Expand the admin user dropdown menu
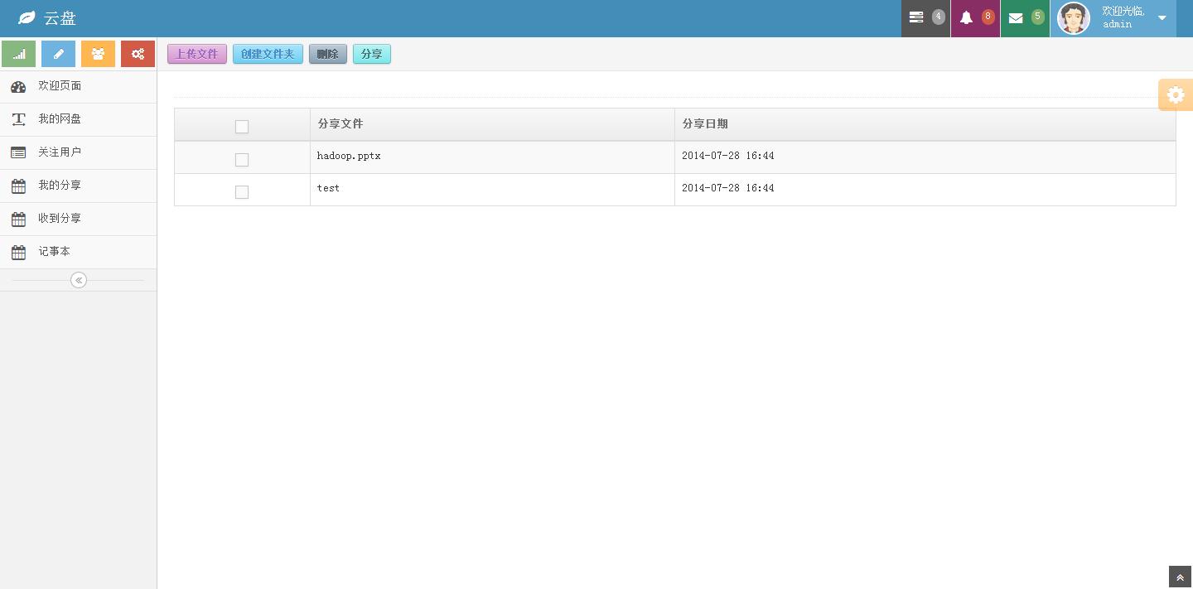This screenshot has height=589, width=1193. tap(1162, 18)
